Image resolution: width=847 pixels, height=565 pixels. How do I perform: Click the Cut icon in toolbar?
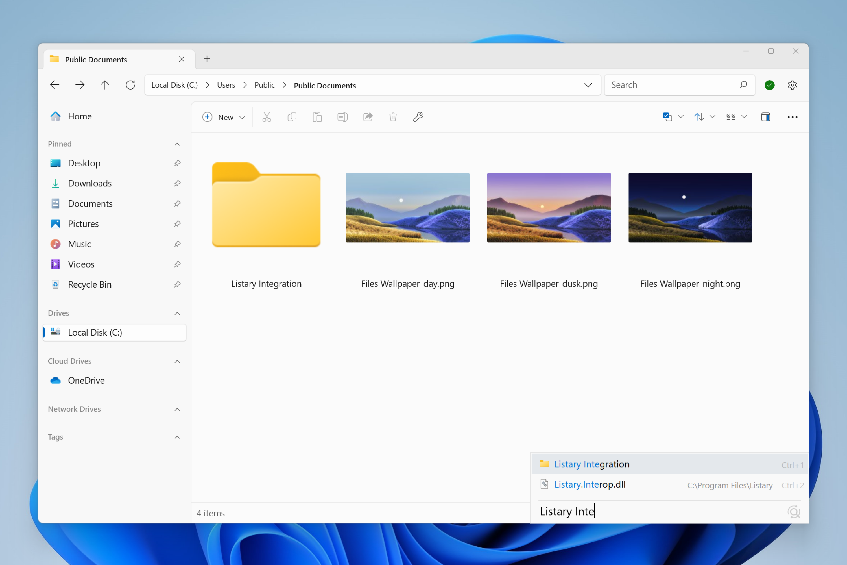(267, 117)
